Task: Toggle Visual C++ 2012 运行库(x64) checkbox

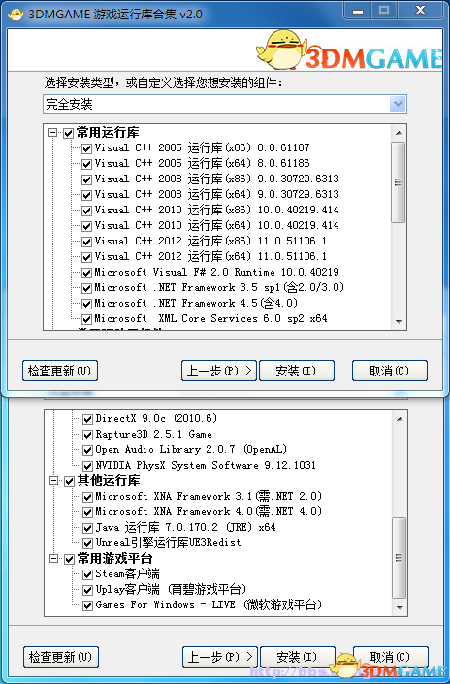Action: click(x=86, y=257)
